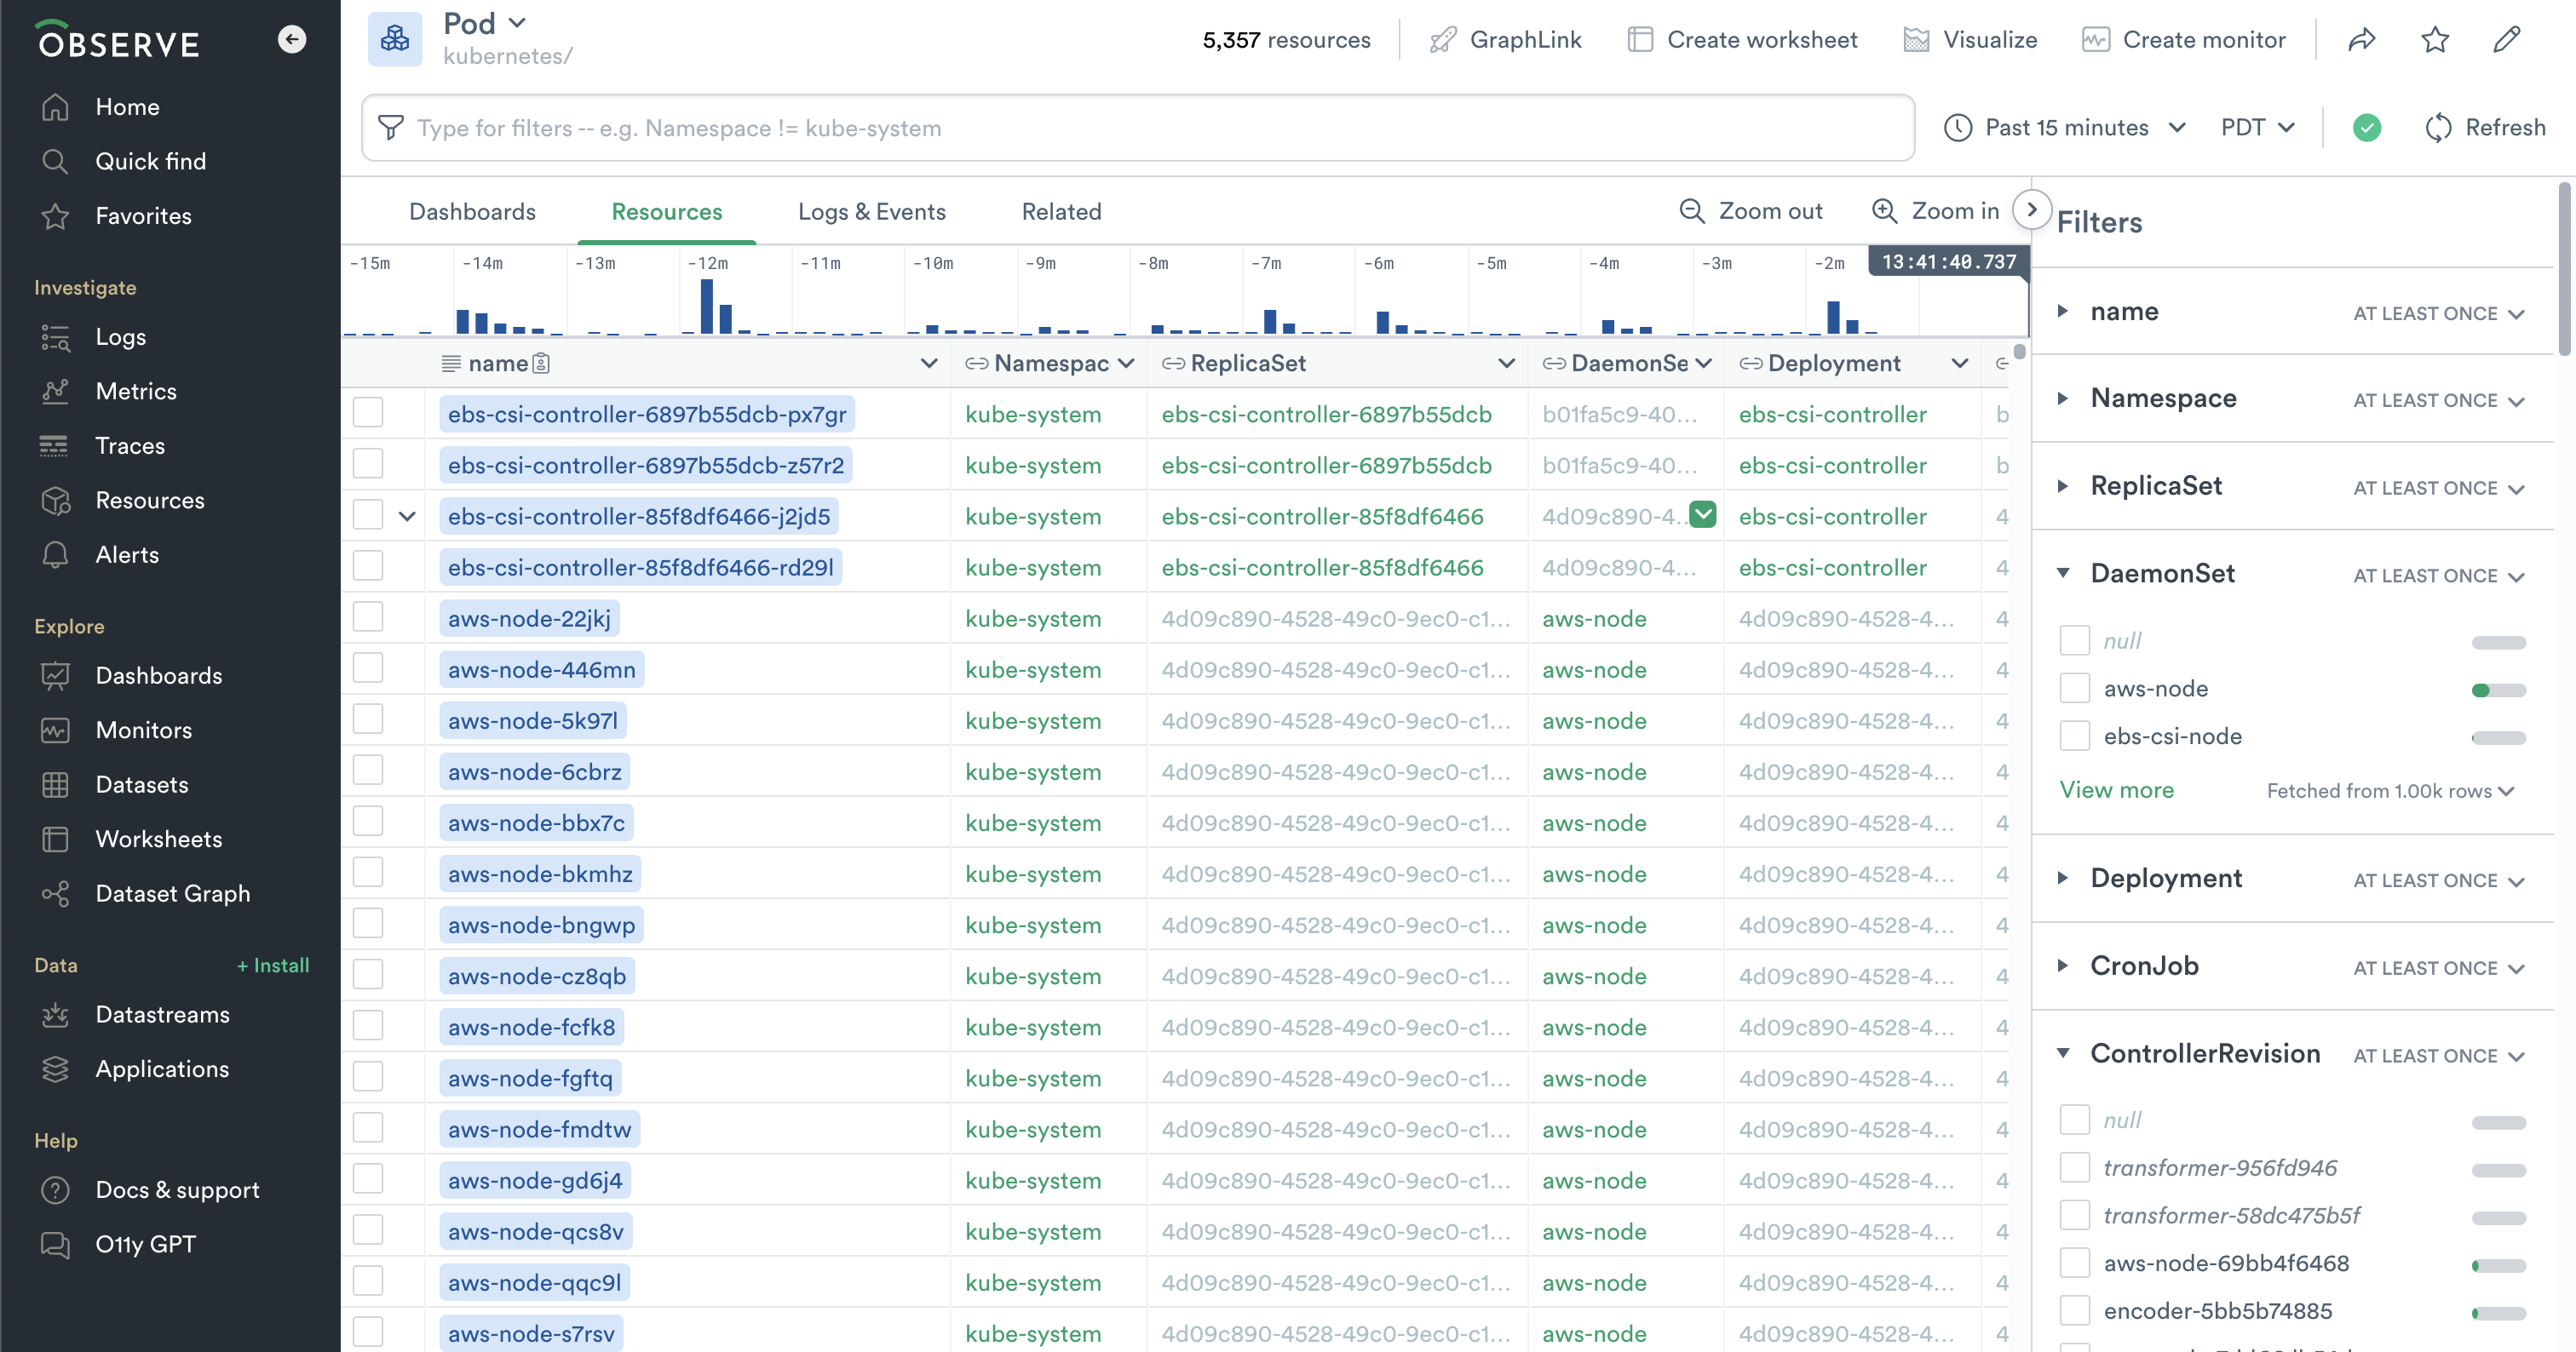The width and height of the screenshot is (2576, 1352).
Task: Switch to the Logs & Events tab
Action: pyautogui.click(x=871, y=212)
